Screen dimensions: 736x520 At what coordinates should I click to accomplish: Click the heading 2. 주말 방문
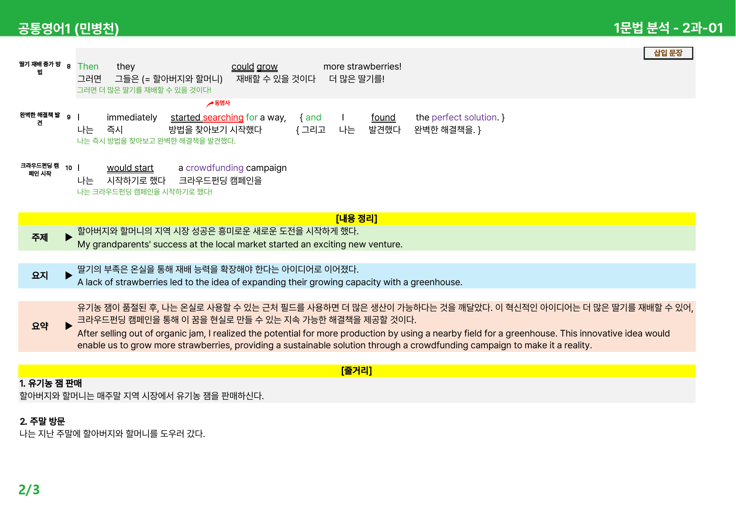[x=42, y=422]
